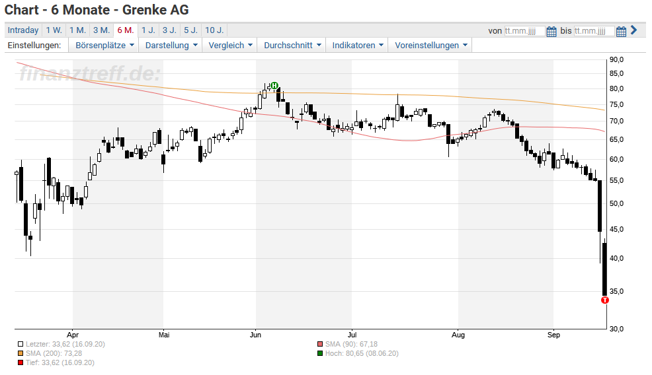Open the Börsenplätze dropdown

click(x=104, y=46)
